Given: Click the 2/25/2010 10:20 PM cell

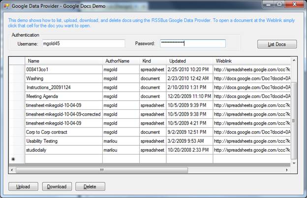Looking at the screenshot, I should point(189,69).
